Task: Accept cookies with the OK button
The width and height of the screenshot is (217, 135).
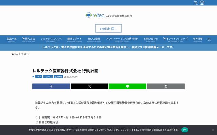Action: 184,130
